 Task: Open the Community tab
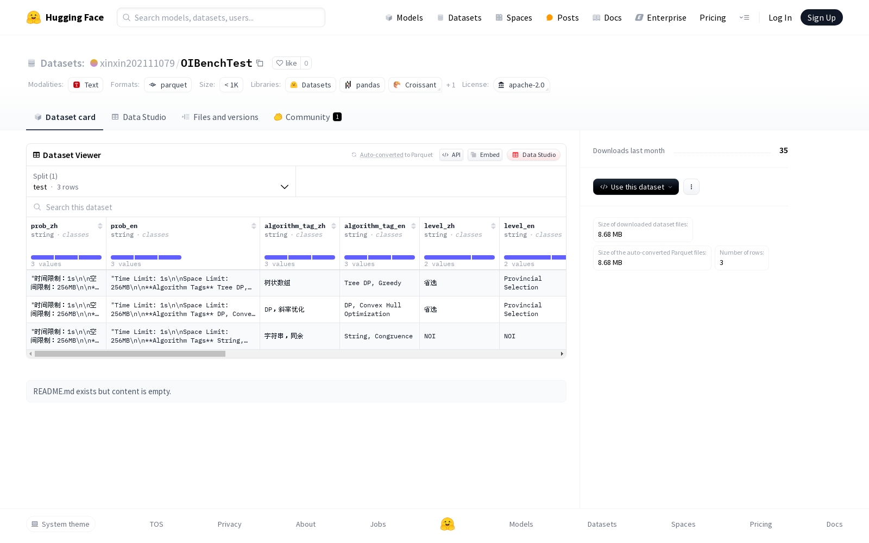(x=308, y=117)
